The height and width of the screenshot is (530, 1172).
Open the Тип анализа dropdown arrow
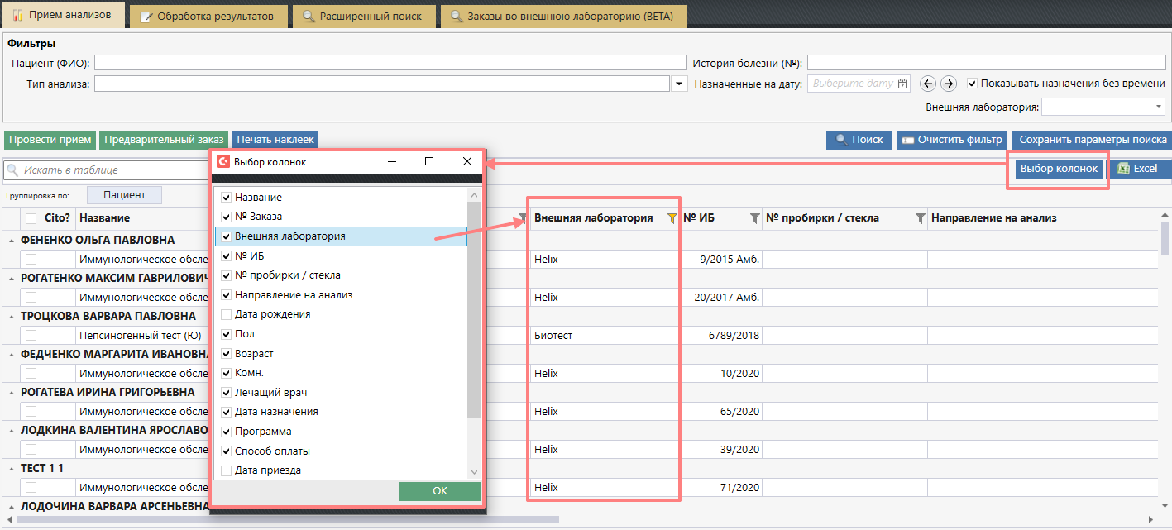pos(679,84)
